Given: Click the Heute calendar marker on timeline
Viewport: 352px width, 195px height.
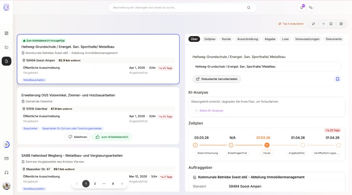Looking at the screenshot, I should 267,145.
